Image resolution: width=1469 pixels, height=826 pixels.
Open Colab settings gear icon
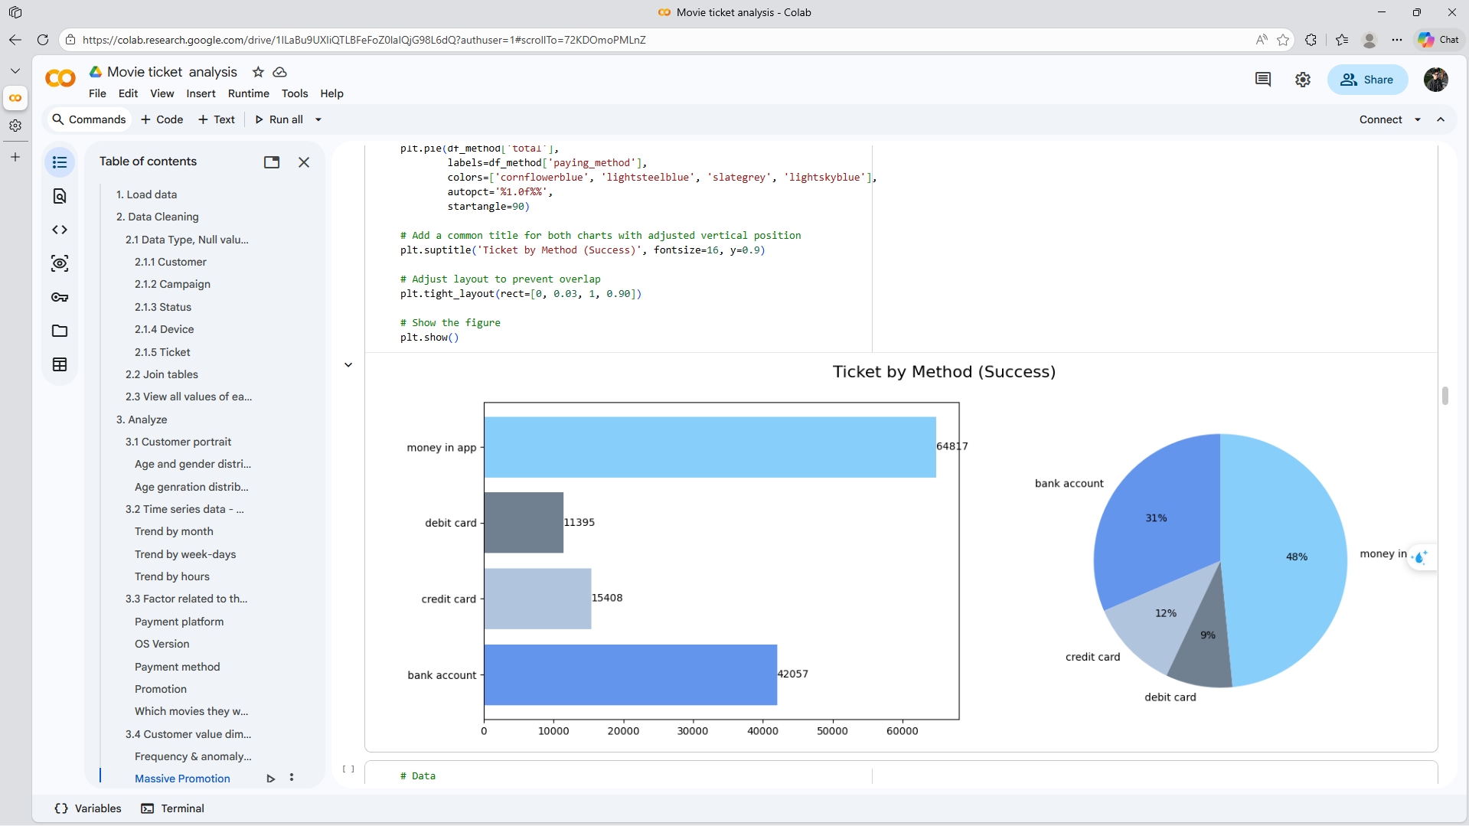point(1303,80)
